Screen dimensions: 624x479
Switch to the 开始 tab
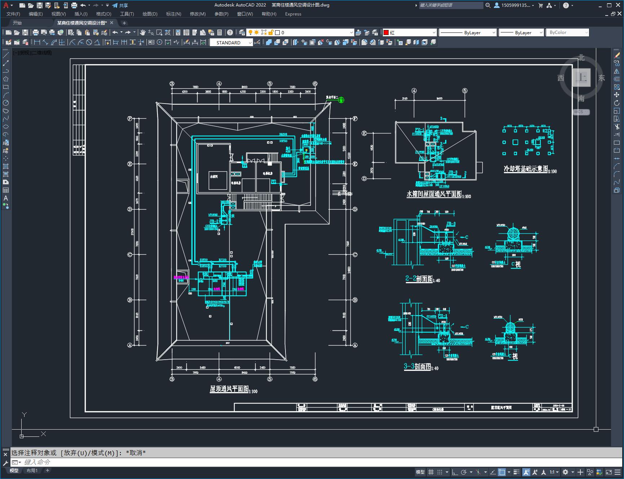point(17,23)
